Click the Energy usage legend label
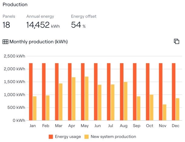 (x=68, y=137)
